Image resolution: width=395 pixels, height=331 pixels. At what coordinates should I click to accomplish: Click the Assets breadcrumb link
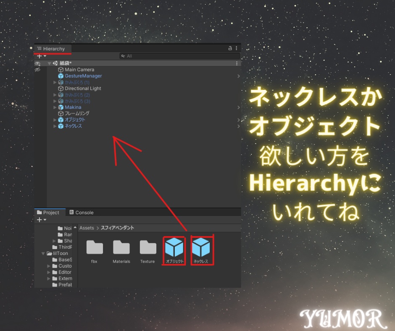pyautogui.click(x=87, y=228)
